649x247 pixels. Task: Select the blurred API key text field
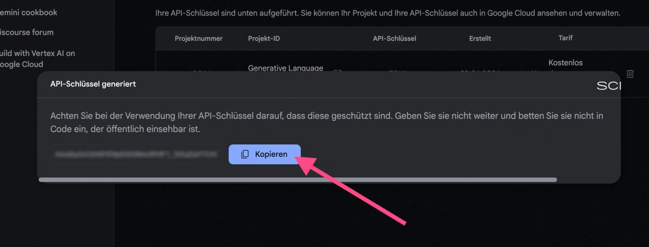[135, 154]
